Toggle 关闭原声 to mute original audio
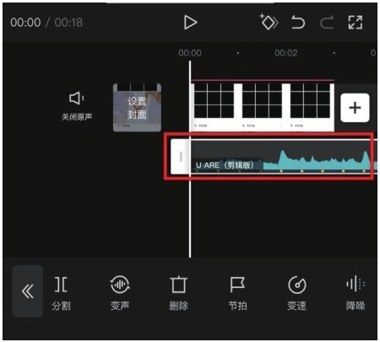Viewport: 380px width, 342px height. click(x=77, y=106)
